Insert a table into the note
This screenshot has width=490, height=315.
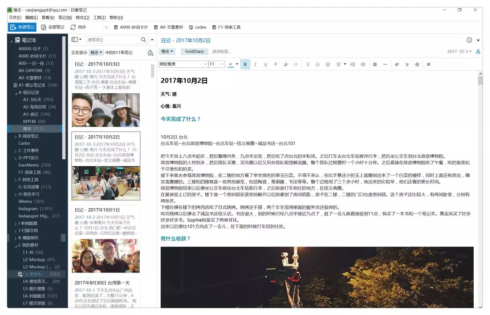tap(375, 64)
